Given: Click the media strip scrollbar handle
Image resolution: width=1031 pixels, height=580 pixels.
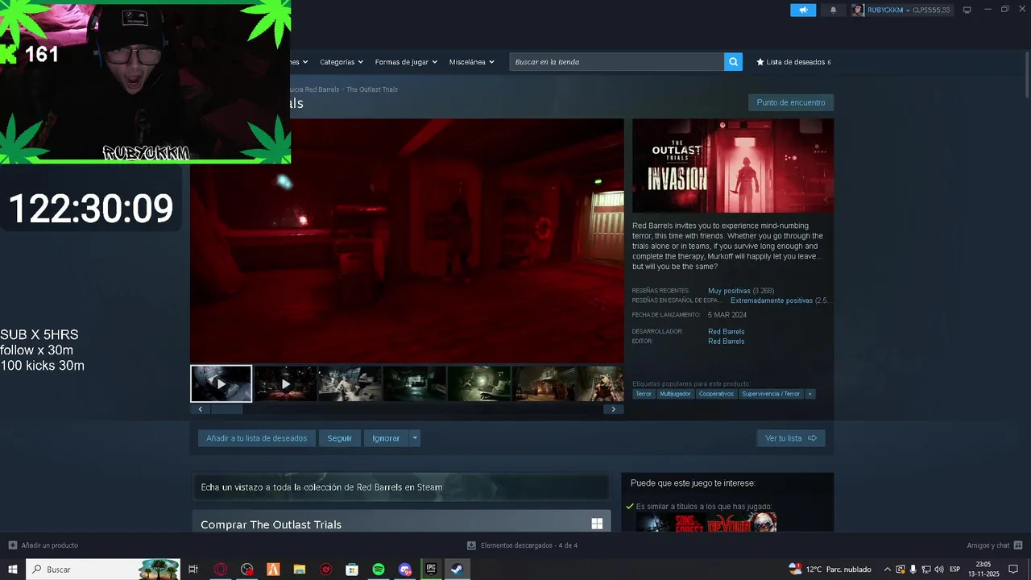Looking at the screenshot, I should [x=226, y=409].
